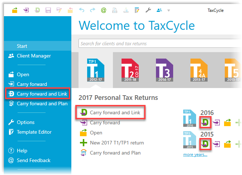This screenshot has height=175, width=242.
Task: Click the download tray icon in the toolbar
Action: (x=126, y=10)
